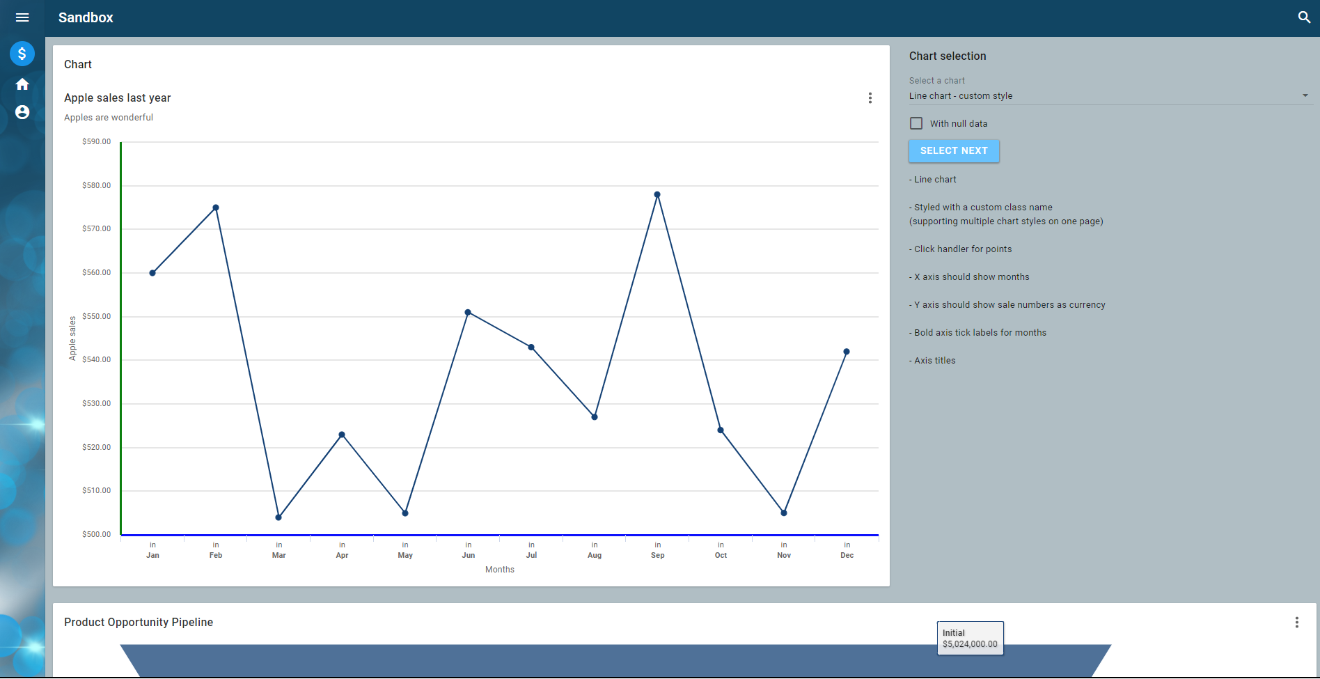Toggle With null data off after enabling
The height and width of the screenshot is (679, 1320).
(x=916, y=123)
